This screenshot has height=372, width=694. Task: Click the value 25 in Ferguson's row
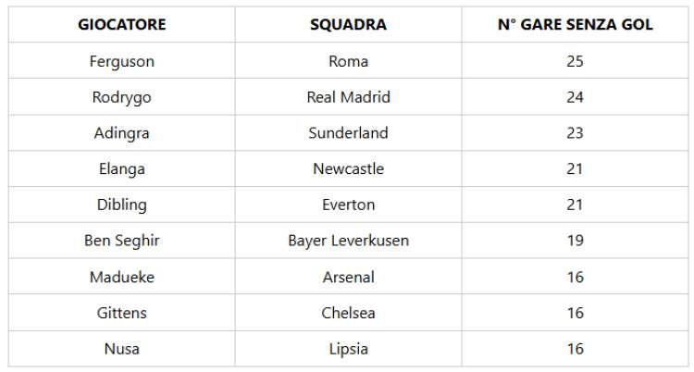coord(575,61)
